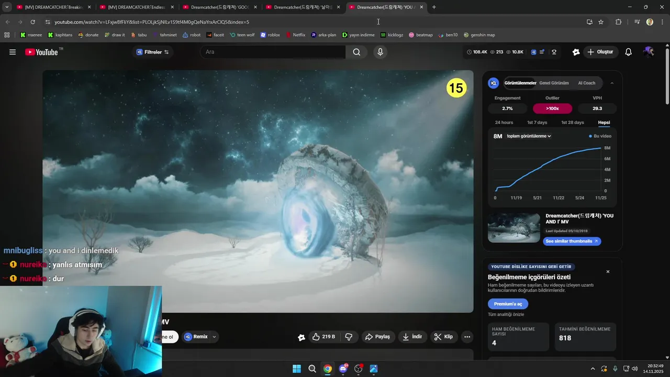Search with the magnifier button
Viewport: 670px width, 377px height.
356,52
